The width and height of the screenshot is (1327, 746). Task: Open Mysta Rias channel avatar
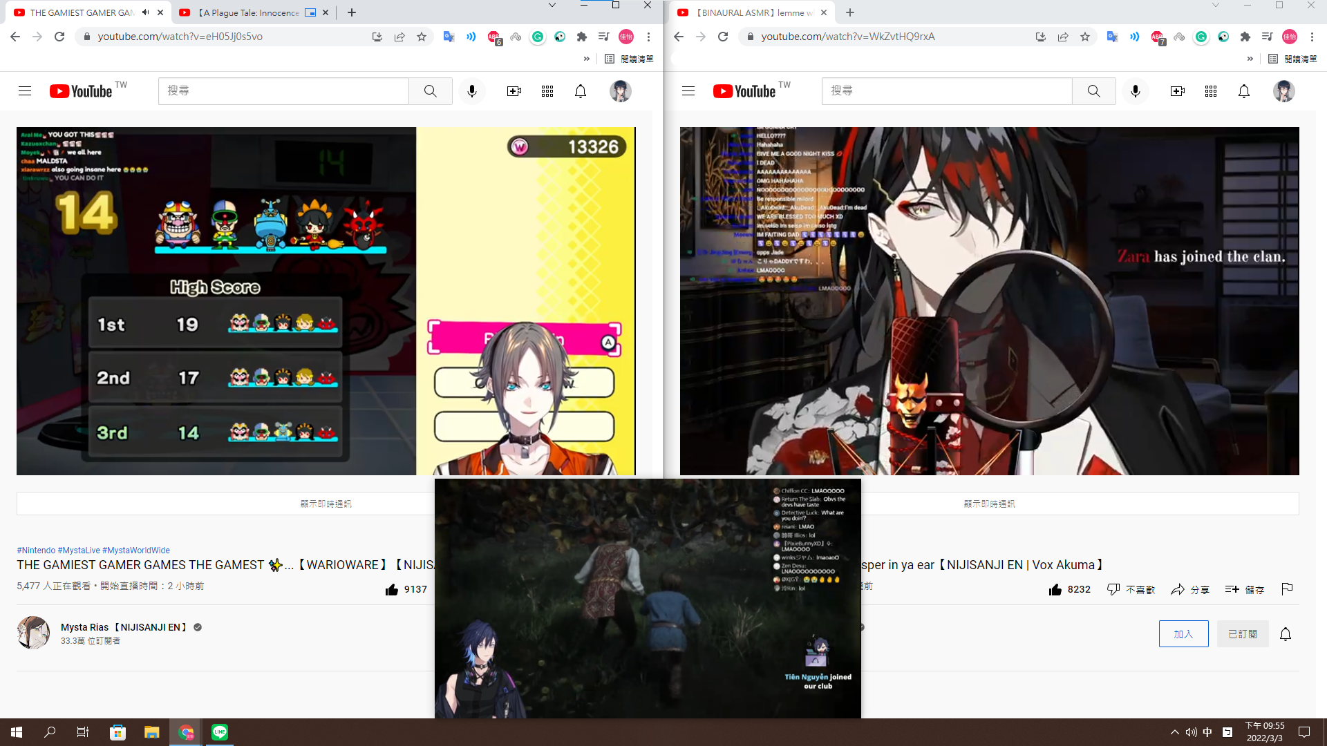tap(33, 633)
